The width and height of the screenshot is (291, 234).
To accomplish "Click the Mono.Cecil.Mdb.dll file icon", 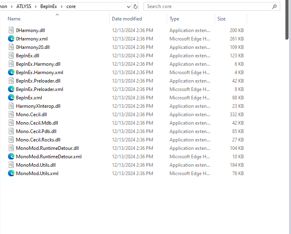I will coord(11,123).
